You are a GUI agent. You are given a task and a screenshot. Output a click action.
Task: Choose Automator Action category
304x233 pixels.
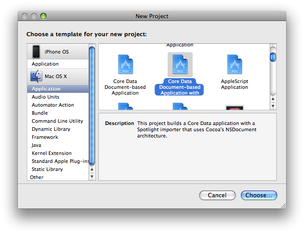[x=58, y=105]
